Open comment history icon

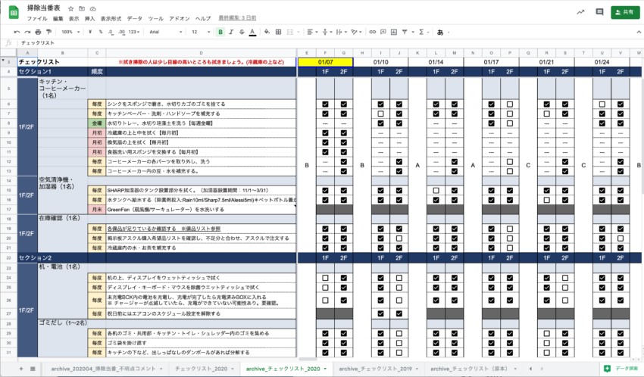click(x=600, y=12)
